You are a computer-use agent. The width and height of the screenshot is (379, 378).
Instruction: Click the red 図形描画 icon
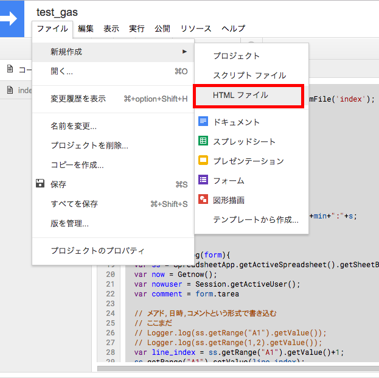tap(203, 199)
